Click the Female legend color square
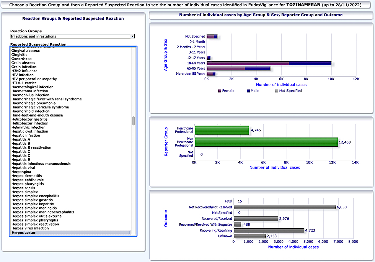 [x=220, y=91]
